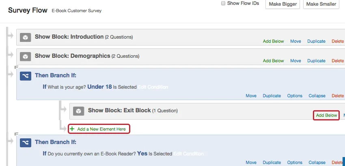Click the Introduction block cube icon
Screen dimensions: 345x166
[x=26, y=37]
